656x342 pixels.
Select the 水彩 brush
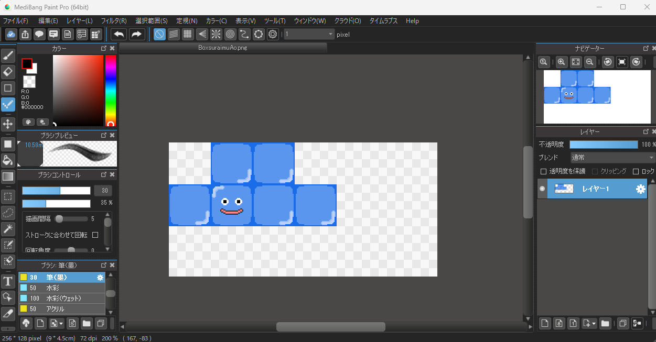(62, 288)
